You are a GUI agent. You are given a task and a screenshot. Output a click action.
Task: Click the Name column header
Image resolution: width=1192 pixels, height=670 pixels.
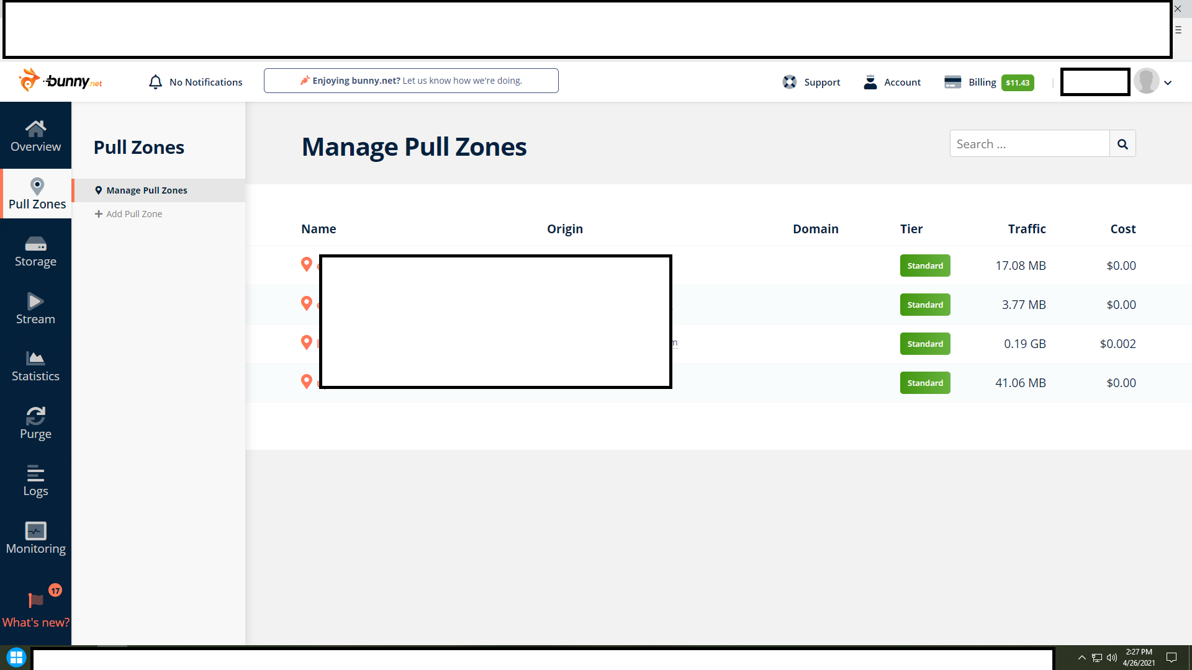(x=318, y=229)
